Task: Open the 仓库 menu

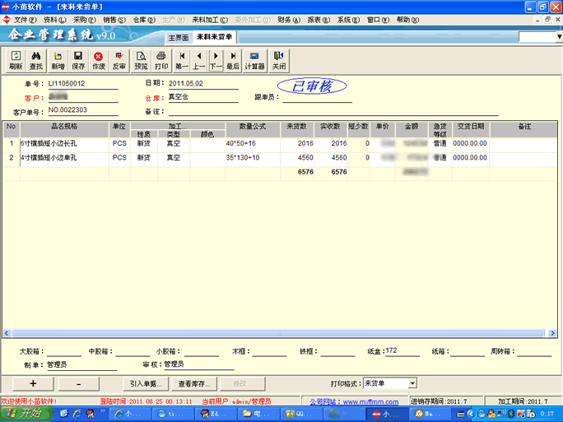Action: pyautogui.click(x=144, y=20)
